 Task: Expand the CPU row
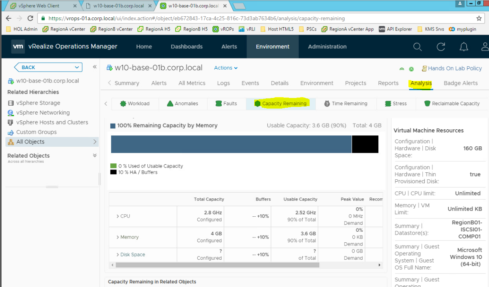[118, 216]
